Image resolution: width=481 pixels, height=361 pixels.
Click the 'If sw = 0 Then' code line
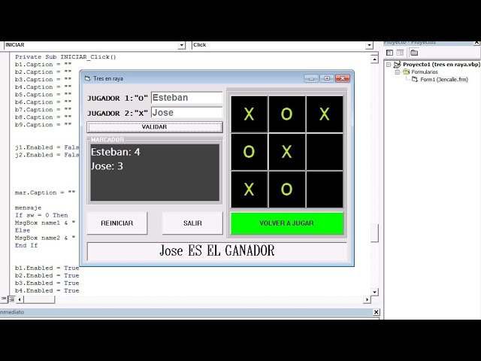coord(41,215)
